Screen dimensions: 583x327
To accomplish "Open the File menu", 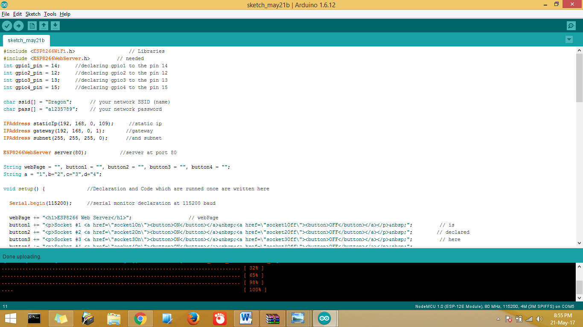I will 6,14.
